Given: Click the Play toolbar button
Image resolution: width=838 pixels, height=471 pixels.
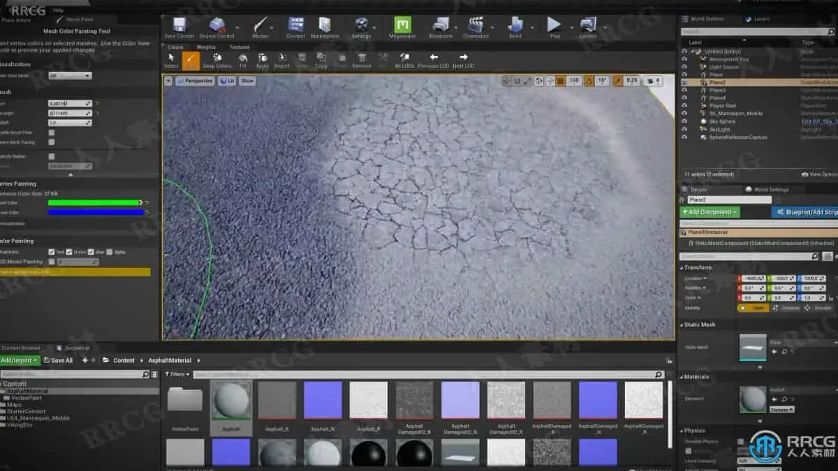Looking at the screenshot, I should (554, 27).
